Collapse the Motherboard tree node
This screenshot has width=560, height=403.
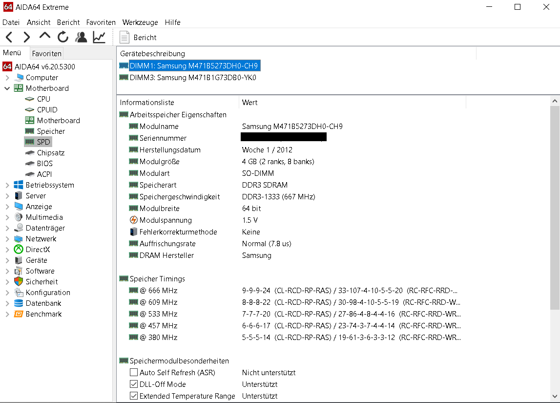pyautogui.click(x=7, y=88)
